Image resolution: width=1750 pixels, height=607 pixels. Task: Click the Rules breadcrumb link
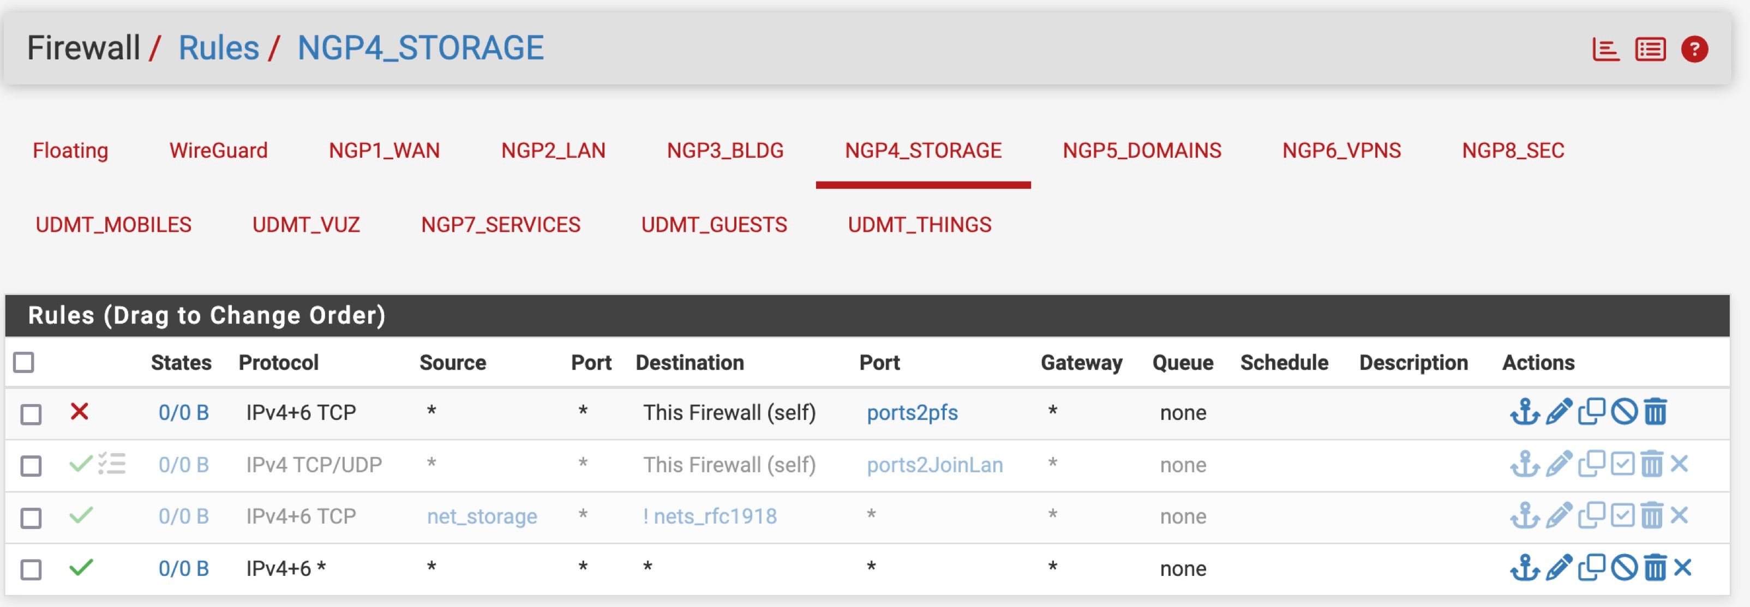pos(218,48)
